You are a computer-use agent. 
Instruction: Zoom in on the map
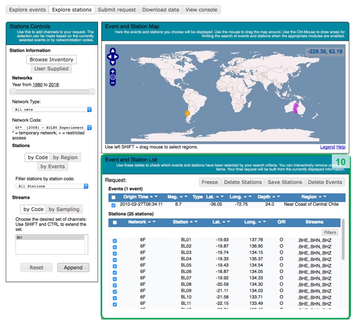tap(113, 71)
